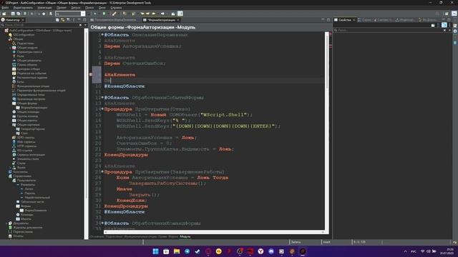Open the Навигация menu
458x257 pixels.
pos(44,8)
